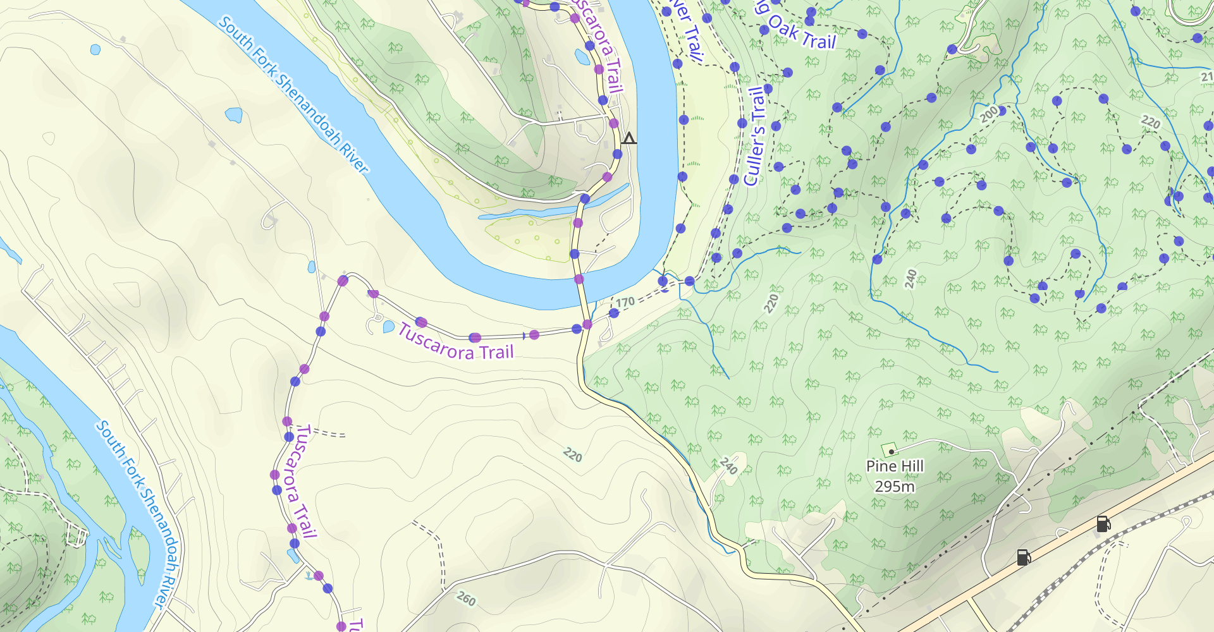Click the small blue pond beside the Tuscarora Trail label
The image size is (1214, 632).
[x=388, y=327]
